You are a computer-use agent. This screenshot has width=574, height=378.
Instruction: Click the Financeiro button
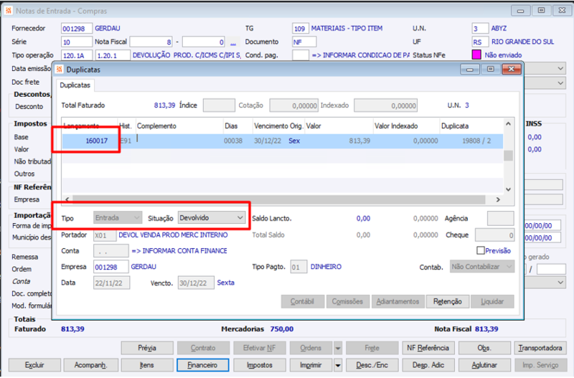tap(203, 365)
